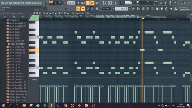
Task: Toggle the overdub/blend recording icon
Action: (x=92, y=3)
